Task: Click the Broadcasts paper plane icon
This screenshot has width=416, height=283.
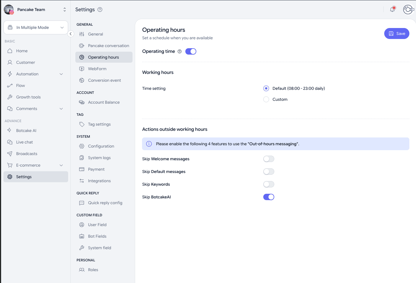Action: coord(10,154)
